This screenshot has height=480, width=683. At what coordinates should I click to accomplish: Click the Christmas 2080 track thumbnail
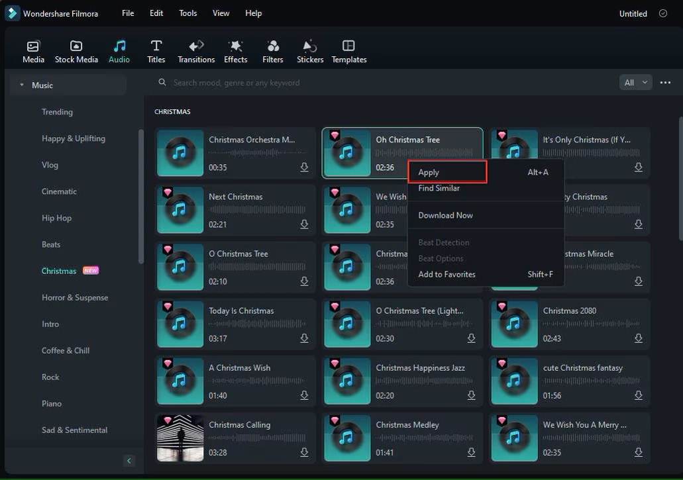[x=514, y=324]
